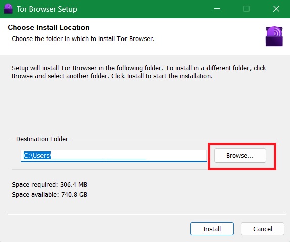Screen dimensions: 290x242
Task: Start installation with the Install button
Action: pyautogui.click(x=212, y=229)
